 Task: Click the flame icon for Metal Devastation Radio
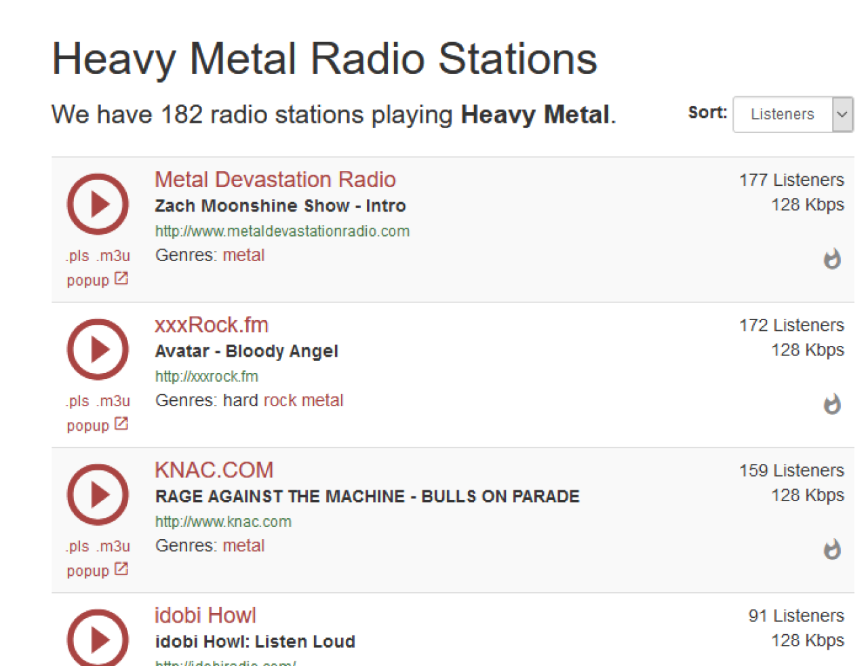pos(832,259)
